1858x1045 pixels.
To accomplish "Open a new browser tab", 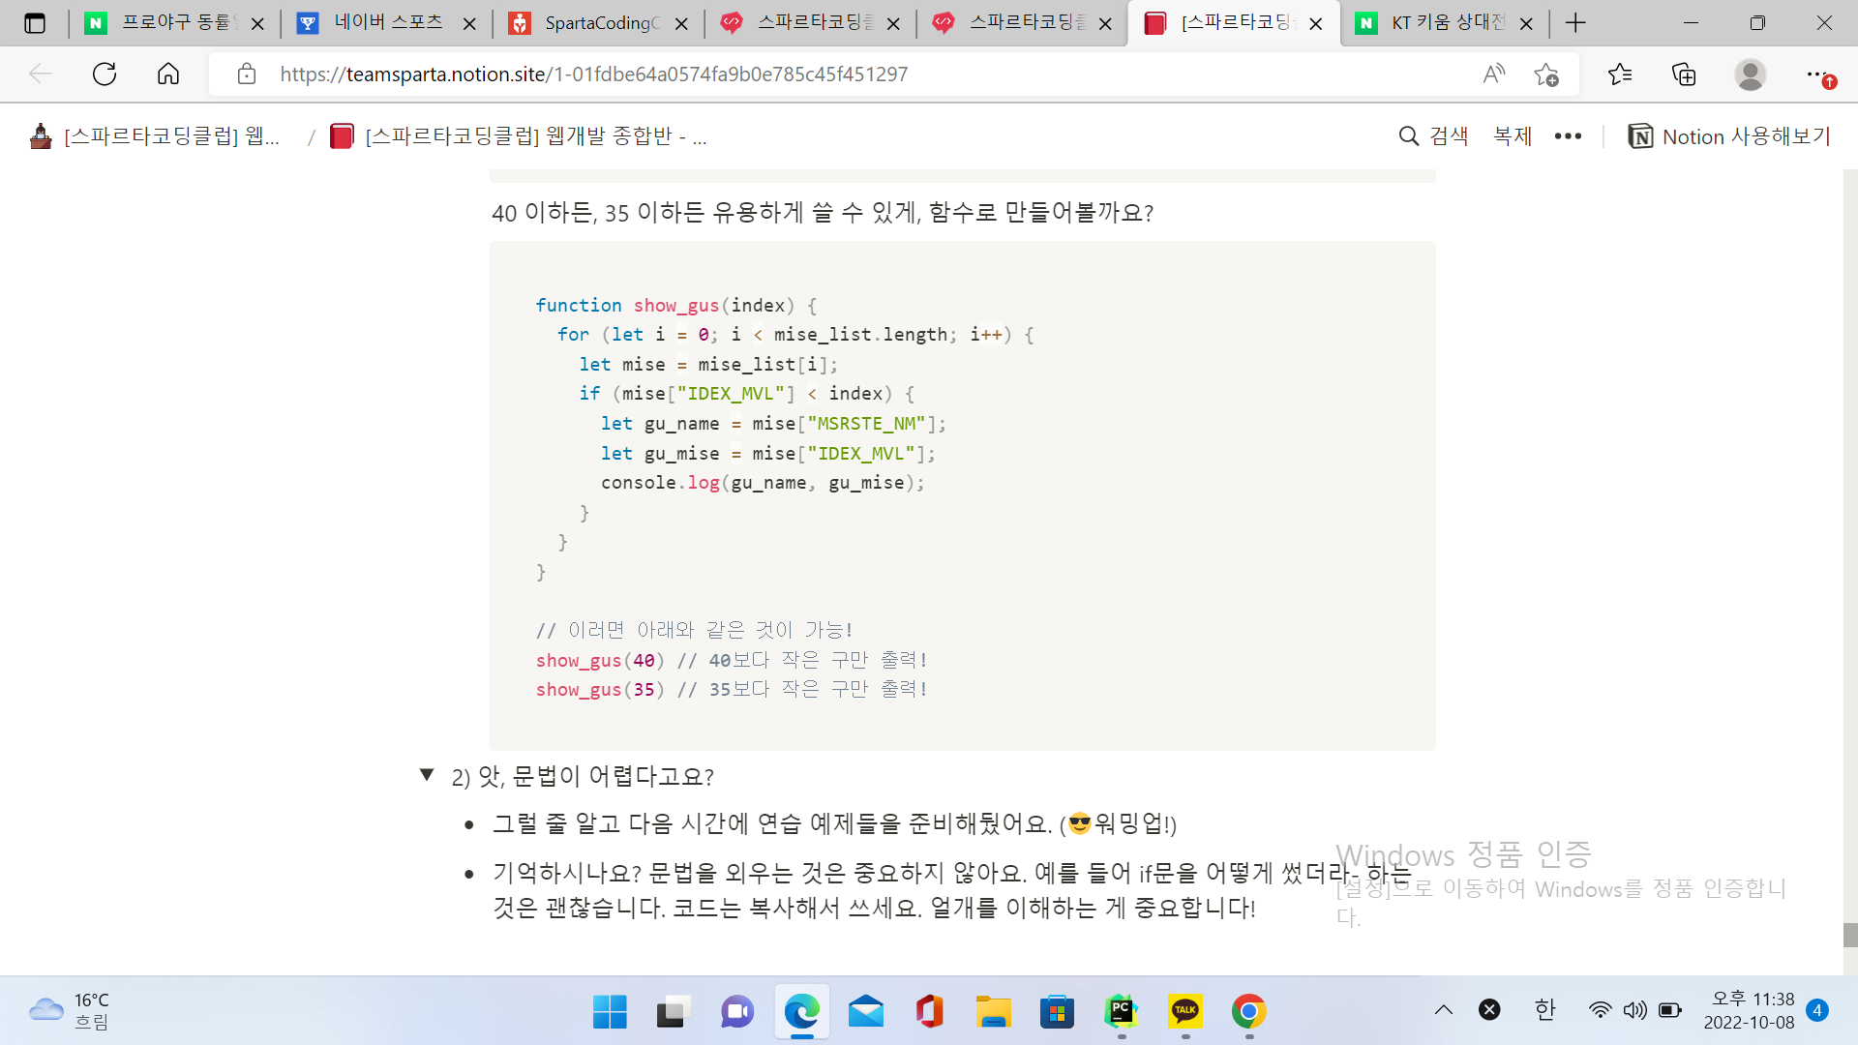I will click(1575, 23).
